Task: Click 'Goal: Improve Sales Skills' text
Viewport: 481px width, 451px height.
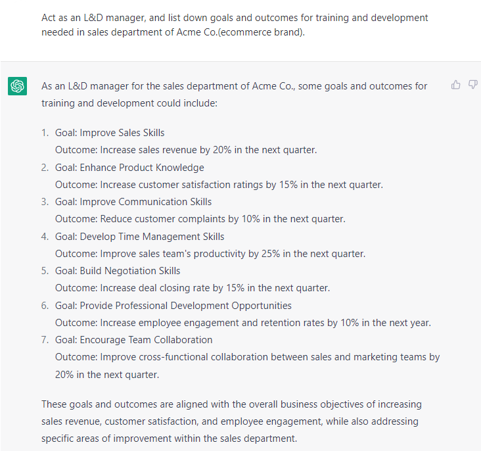Action: pos(110,133)
